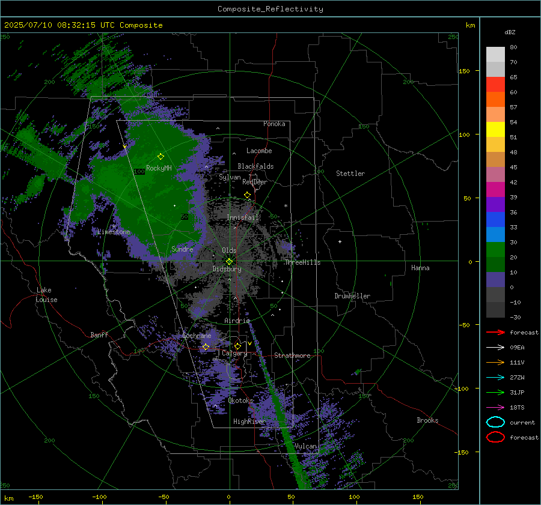Click the red forecast ellipse icon
Viewport: 541px width, 505px height.
click(495, 437)
